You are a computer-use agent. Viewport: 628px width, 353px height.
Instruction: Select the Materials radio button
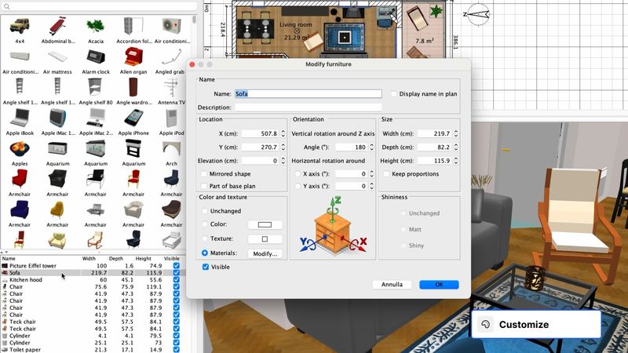click(205, 253)
